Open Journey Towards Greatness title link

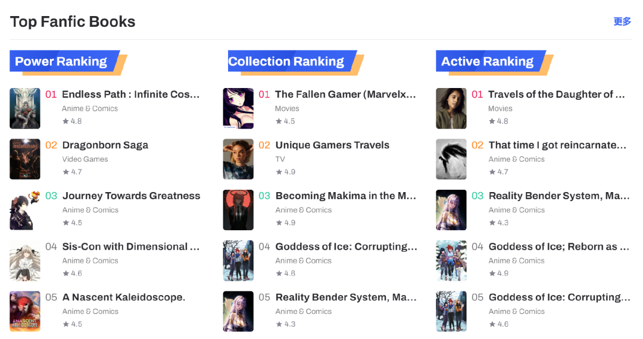[x=131, y=196]
